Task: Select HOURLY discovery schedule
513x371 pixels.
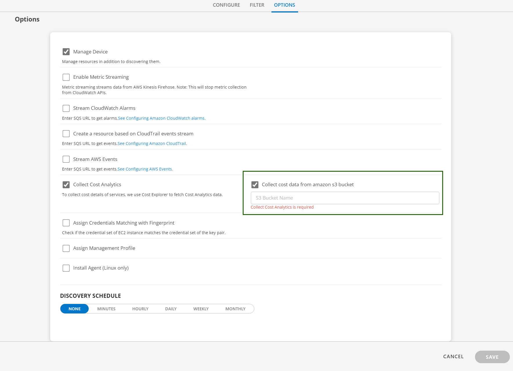Action: (x=140, y=309)
